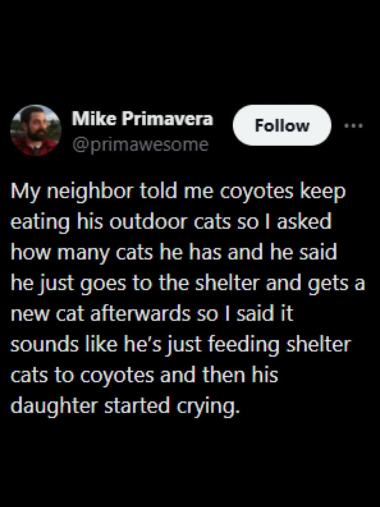Click the word "sounds" in the tweet
Viewport: 380px width, 507px height.
[x=44, y=345]
